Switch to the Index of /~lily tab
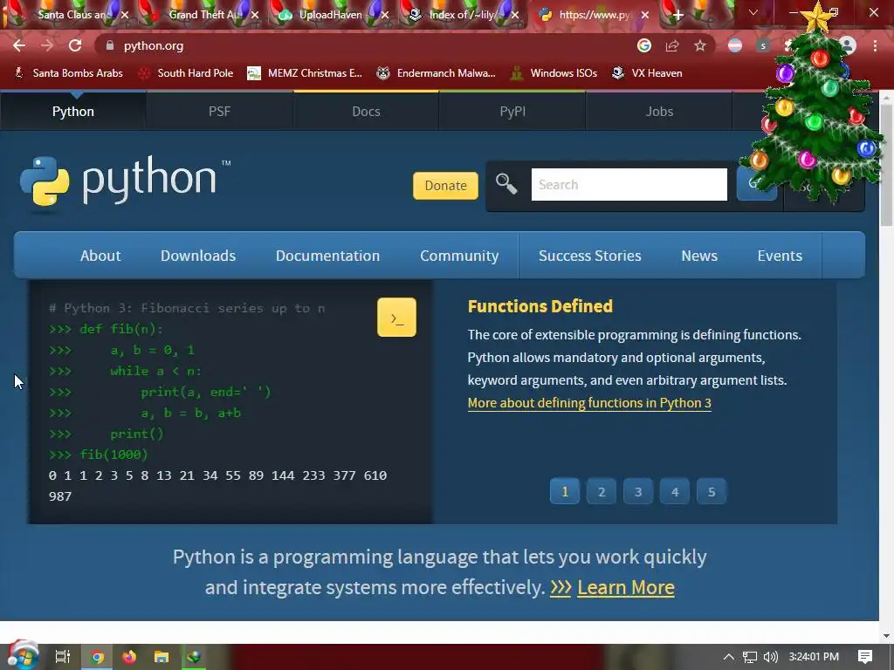The width and height of the screenshot is (894, 670). click(462, 16)
